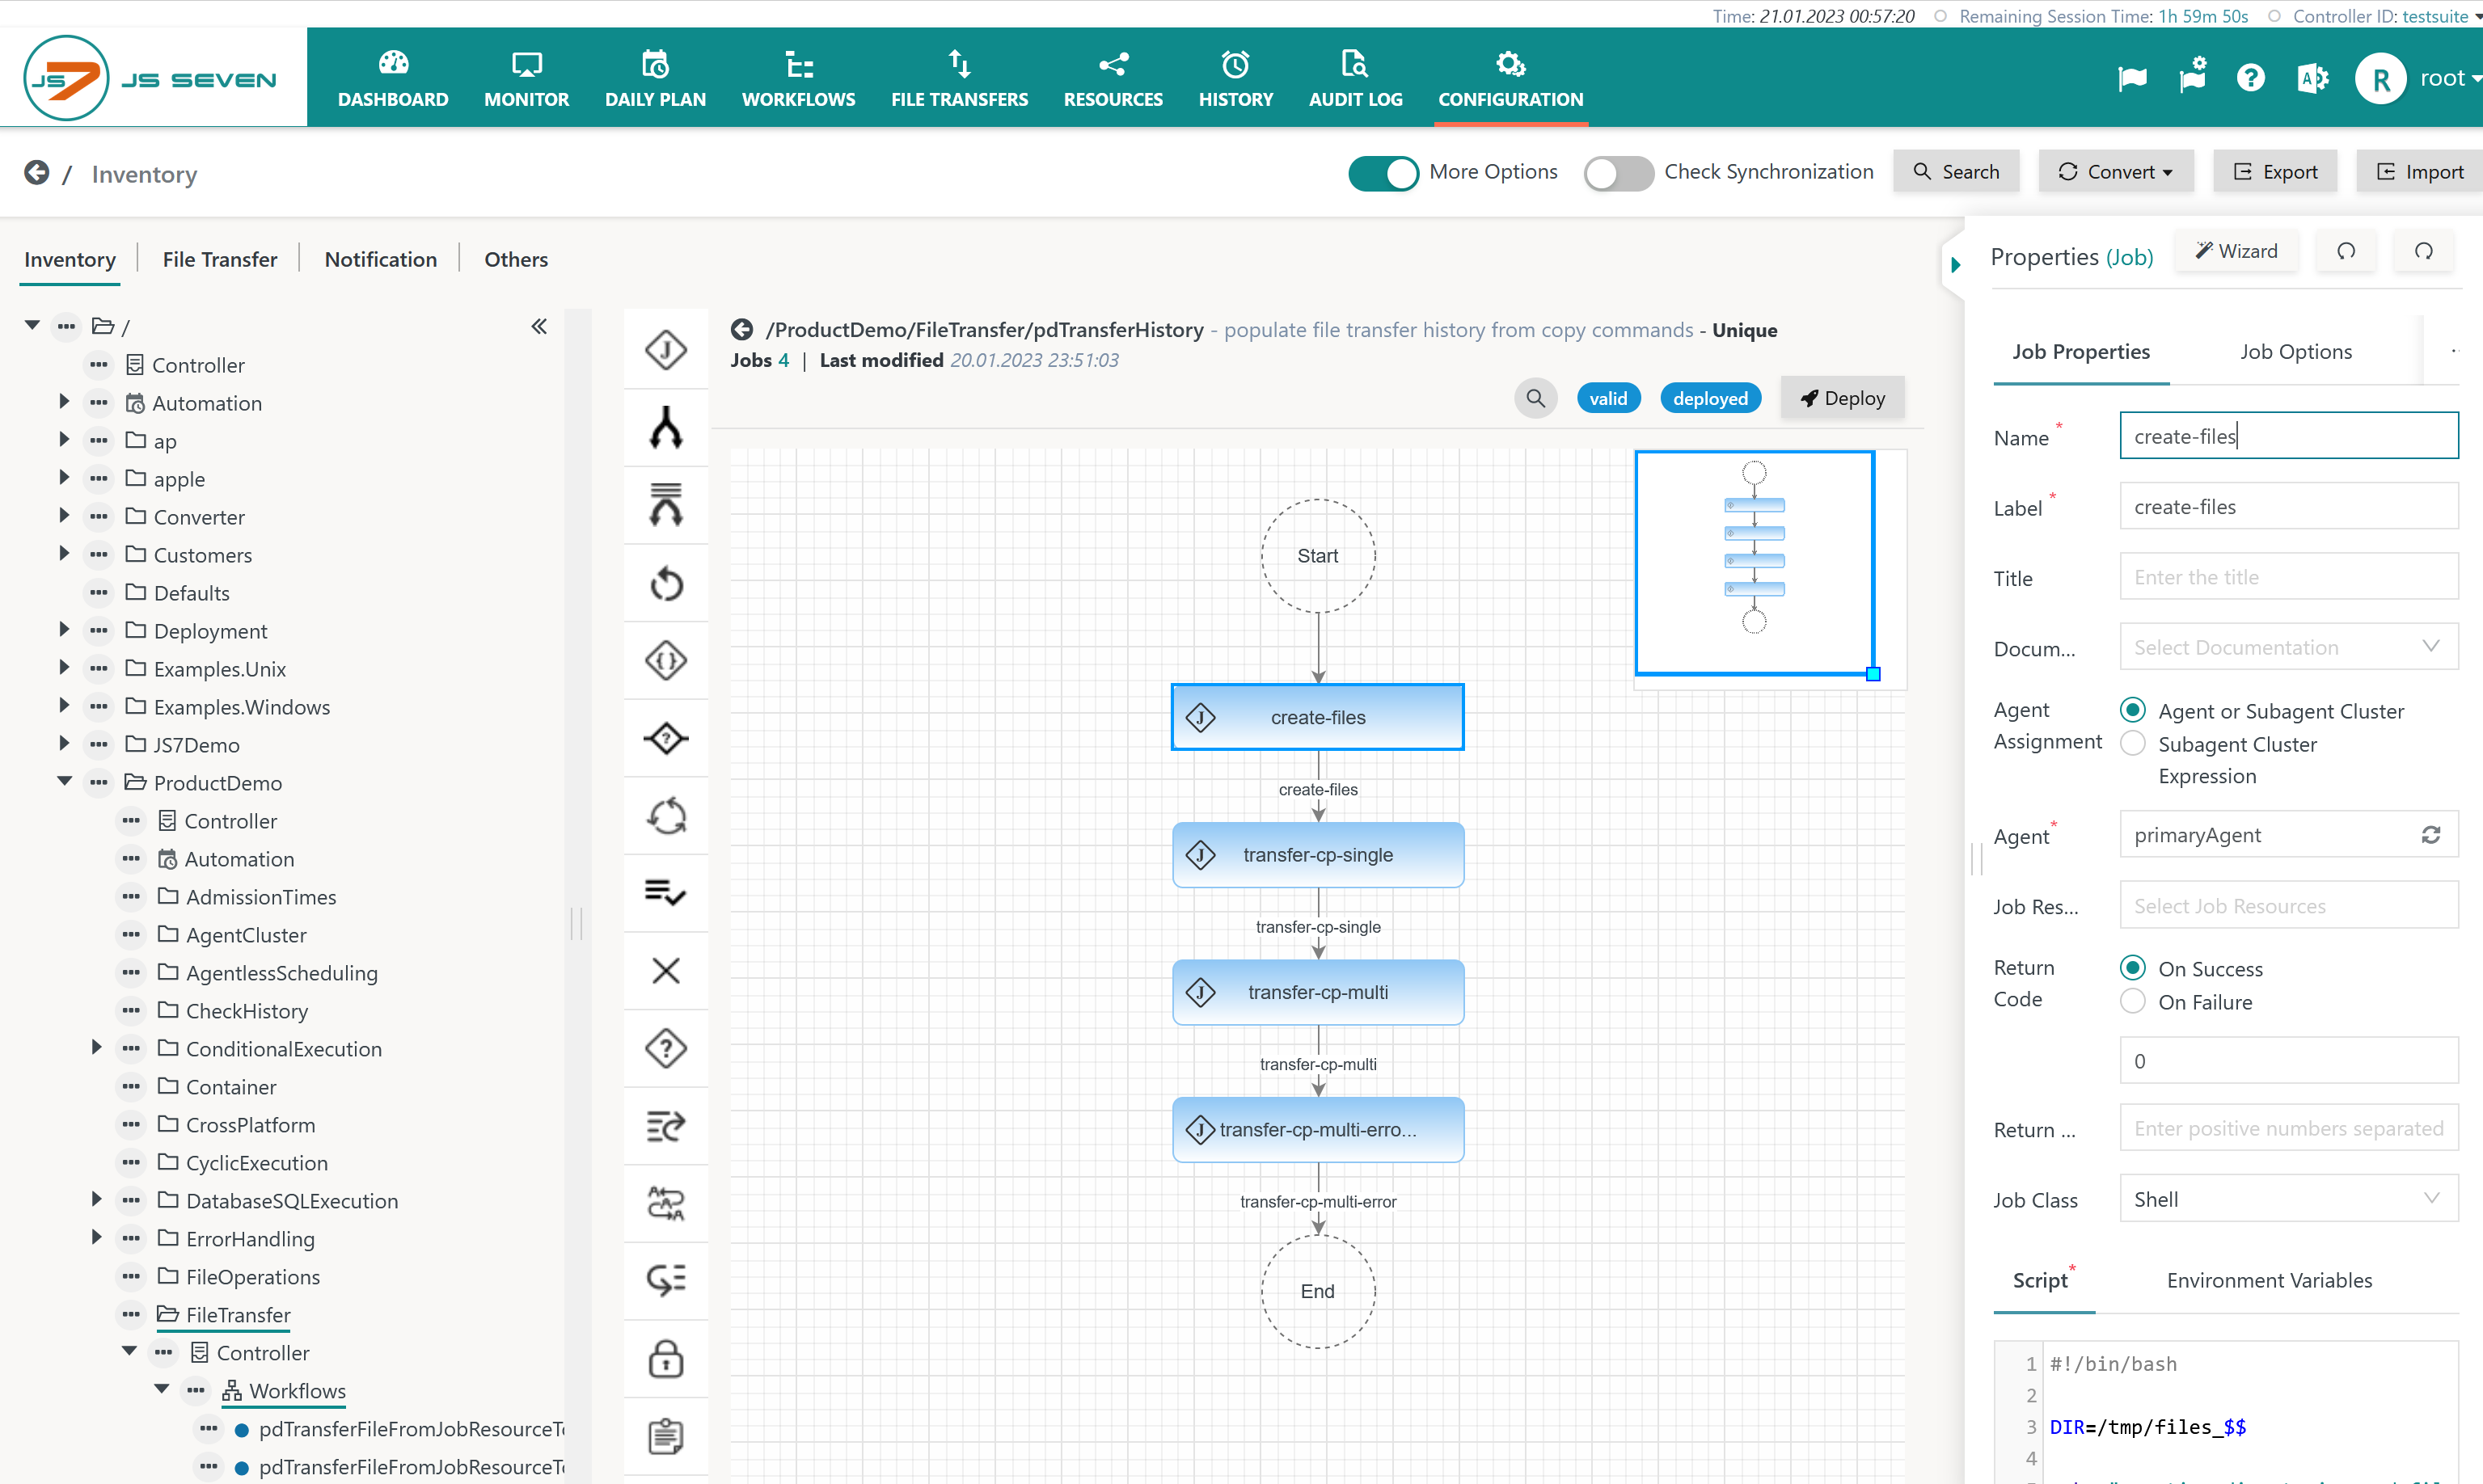Expand the ConditionalExecution folder
The image size is (2483, 1484).
click(x=96, y=1048)
